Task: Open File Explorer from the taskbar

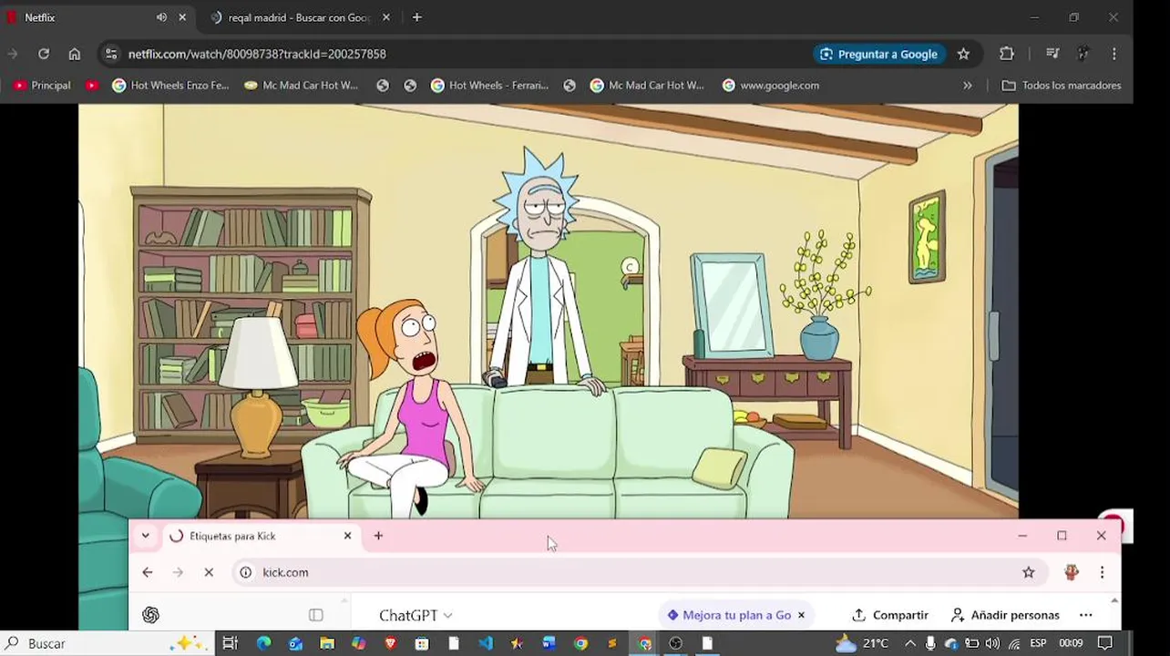Action: tap(327, 643)
